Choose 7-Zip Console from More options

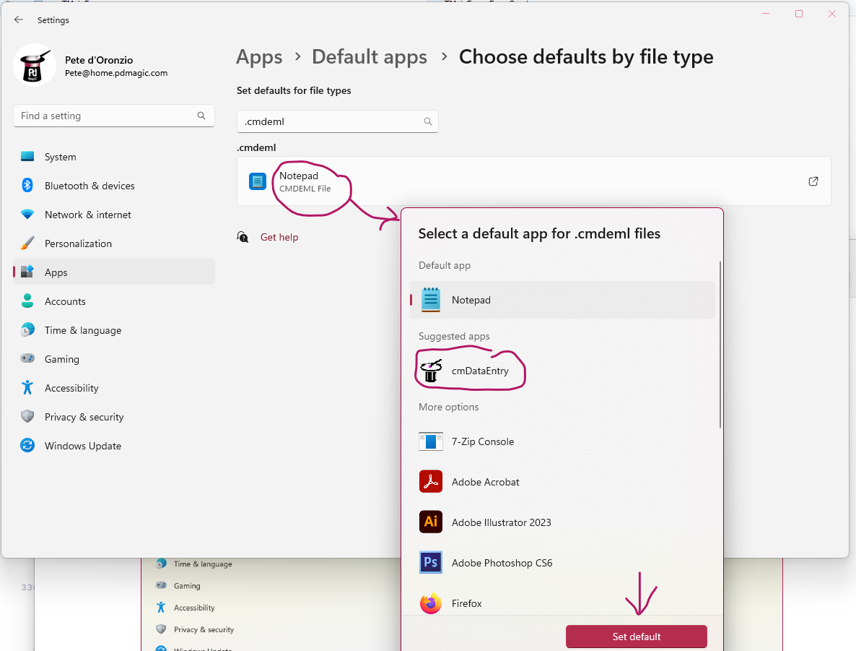coord(562,441)
